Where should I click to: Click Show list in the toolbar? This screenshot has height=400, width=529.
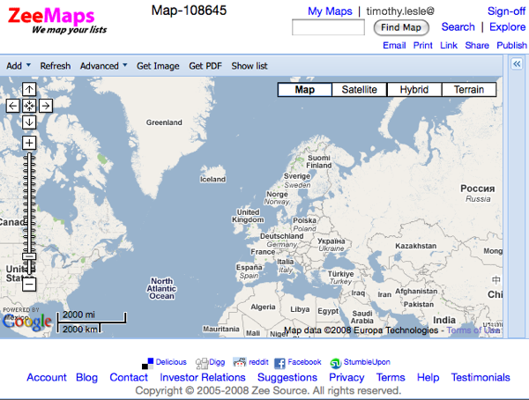[x=250, y=66]
